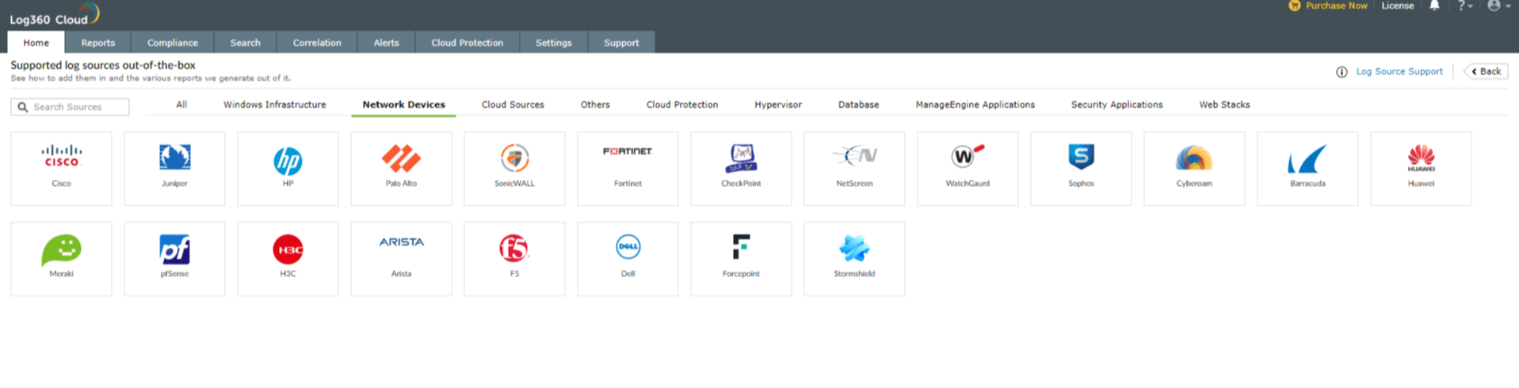Choose the Barracuda log source
Viewport: 1519px width, 388px height.
coord(1307,169)
